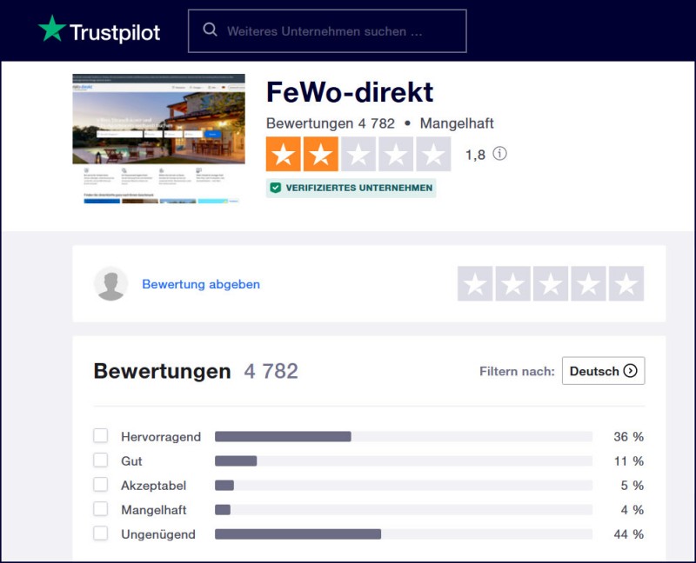Image resolution: width=696 pixels, height=563 pixels.
Task: Click the '44 %' percentage value
Action: coord(628,534)
